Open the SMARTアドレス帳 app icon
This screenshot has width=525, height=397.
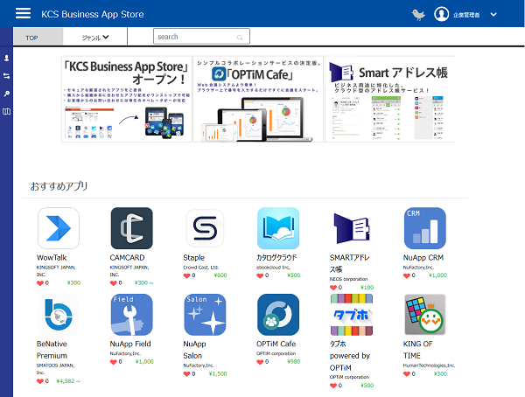(x=352, y=228)
